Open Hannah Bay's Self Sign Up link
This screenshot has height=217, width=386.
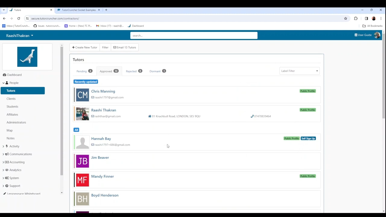tap(308, 138)
